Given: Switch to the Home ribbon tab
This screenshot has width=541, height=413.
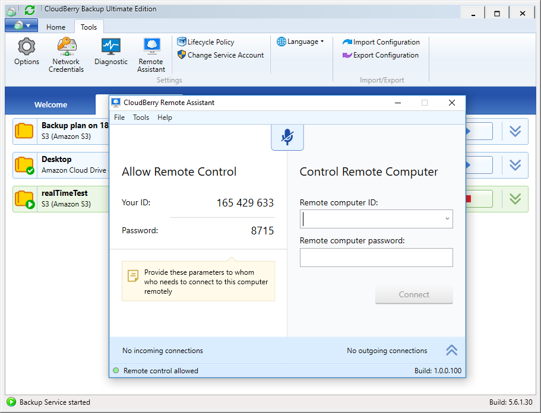Looking at the screenshot, I should pyautogui.click(x=56, y=27).
